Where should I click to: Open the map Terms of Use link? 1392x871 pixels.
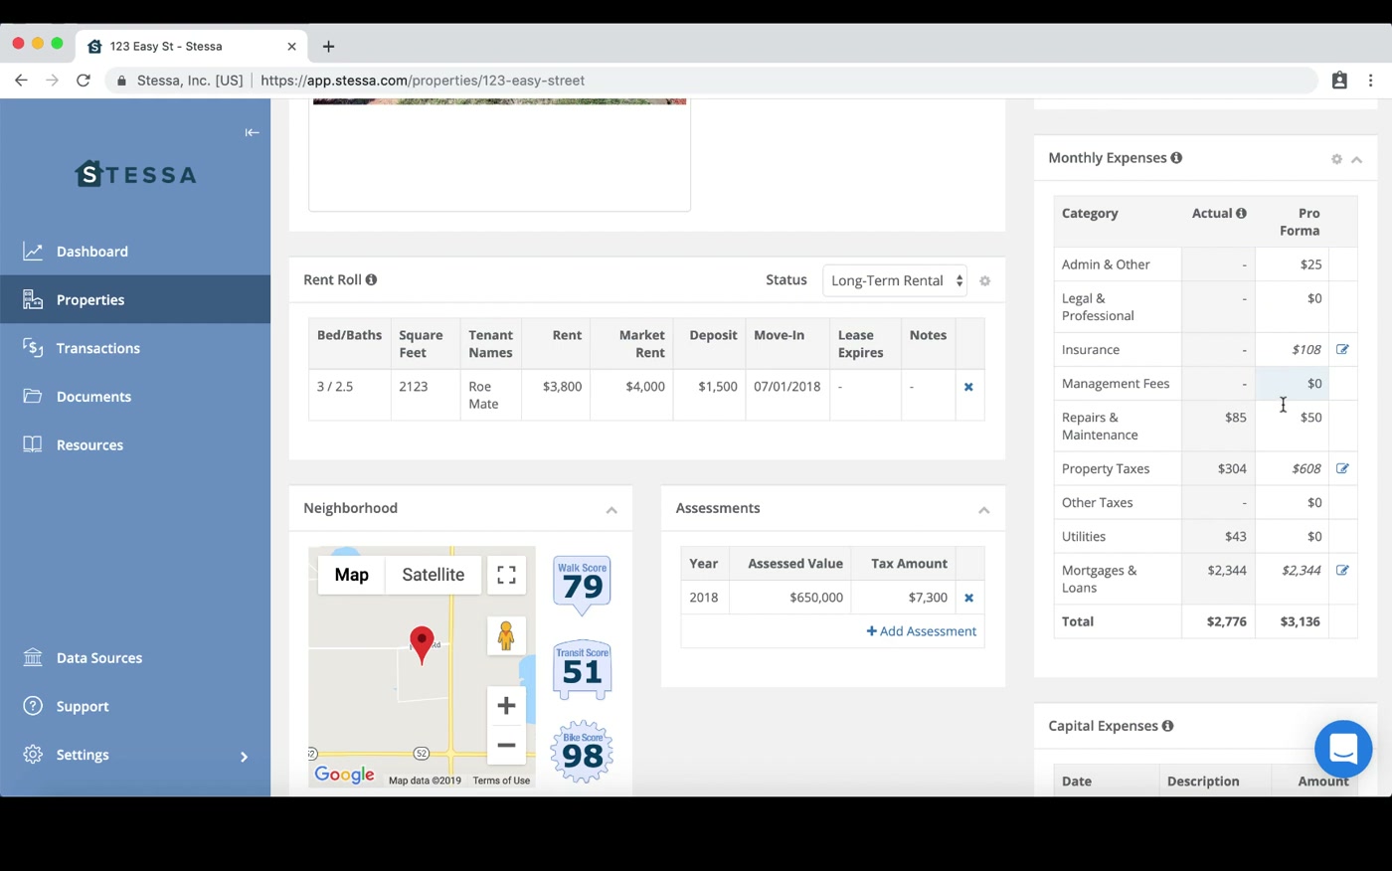coord(501,781)
